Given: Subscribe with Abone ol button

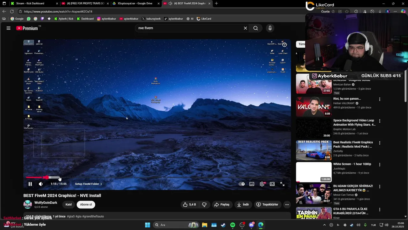Looking at the screenshot, I should coord(86,204).
